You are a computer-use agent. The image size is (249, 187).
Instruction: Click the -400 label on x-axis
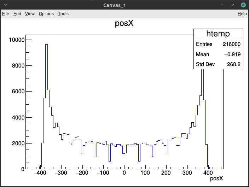(40, 173)
